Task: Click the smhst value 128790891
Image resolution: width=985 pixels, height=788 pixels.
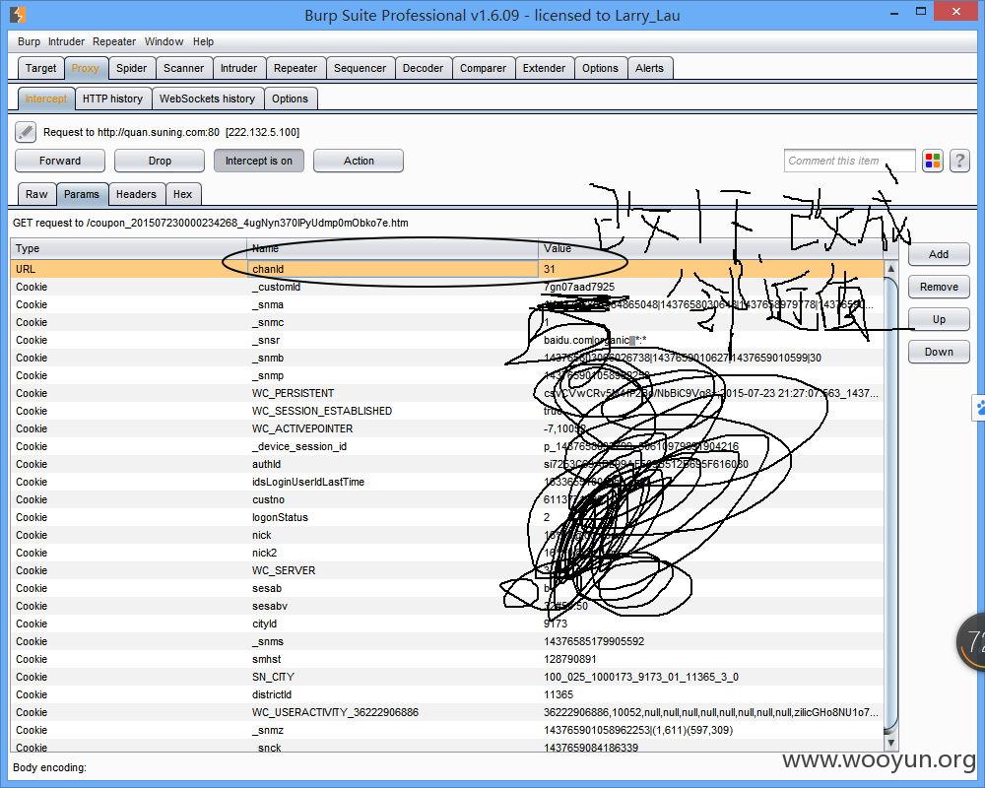Action: point(569,659)
